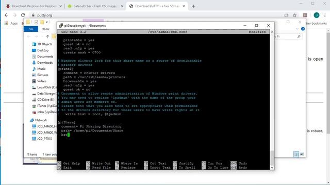Click /etc/samba/smb.conf filename in nano header
330x185 pixels.
[168, 32]
